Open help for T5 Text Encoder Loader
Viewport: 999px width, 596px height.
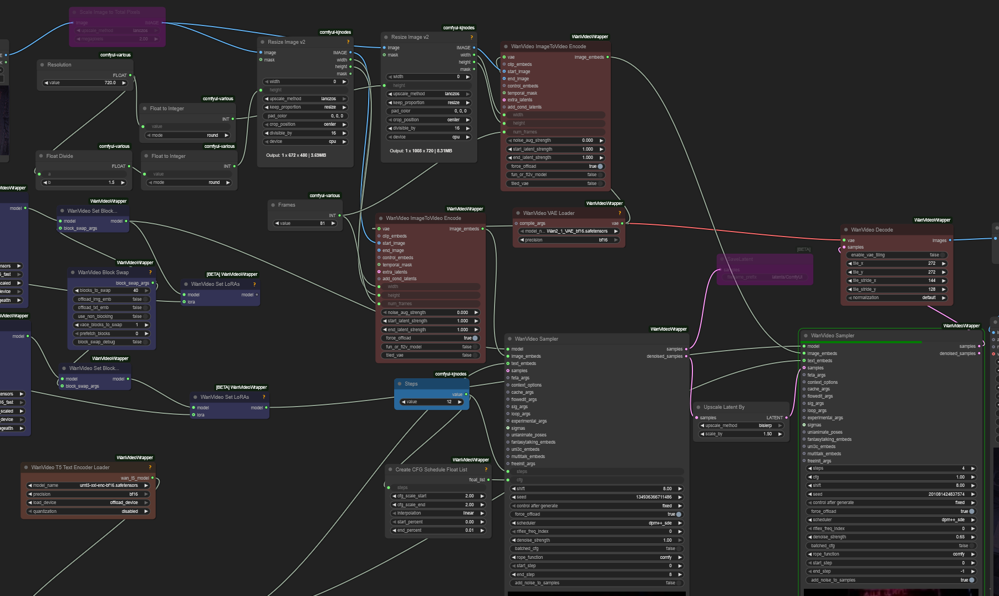point(150,467)
